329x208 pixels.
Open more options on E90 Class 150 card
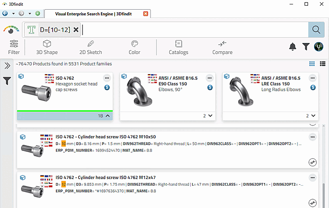tap(210, 78)
